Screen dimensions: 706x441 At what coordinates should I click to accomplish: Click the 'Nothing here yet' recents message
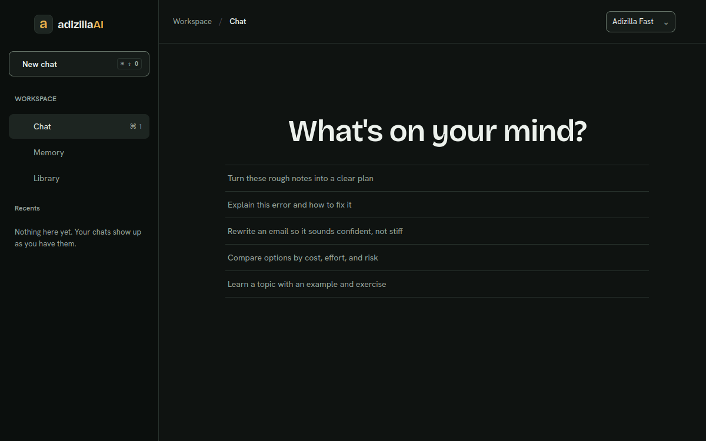[78, 238]
